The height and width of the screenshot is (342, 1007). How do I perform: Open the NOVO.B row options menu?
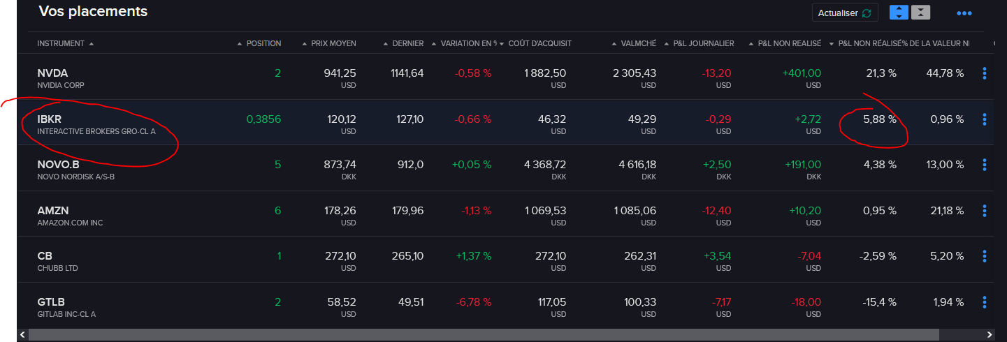point(985,165)
